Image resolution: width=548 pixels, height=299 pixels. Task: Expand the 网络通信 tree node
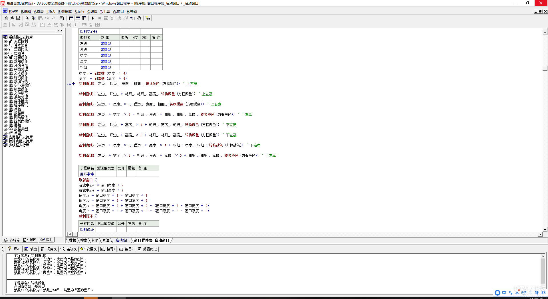[5, 117]
